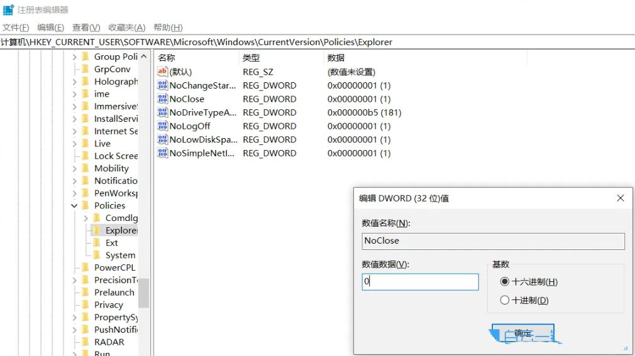This screenshot has width=635, height=356.
Task: Click the 数值名称 NoClose name field
Action: [x=493, y=241]
